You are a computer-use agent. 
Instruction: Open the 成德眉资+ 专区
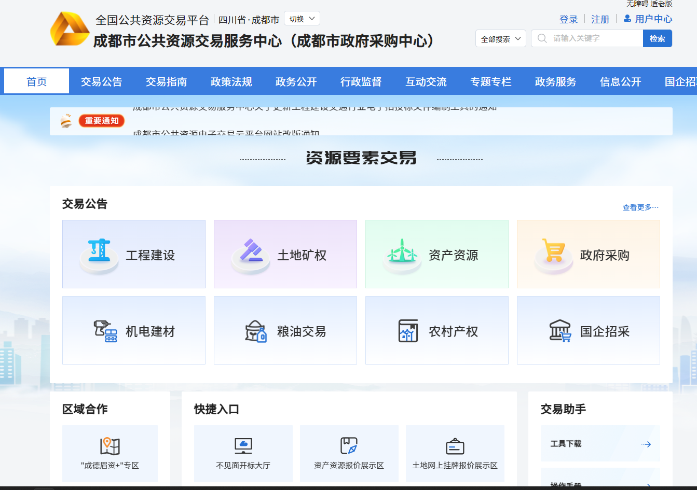coord(110,453)
